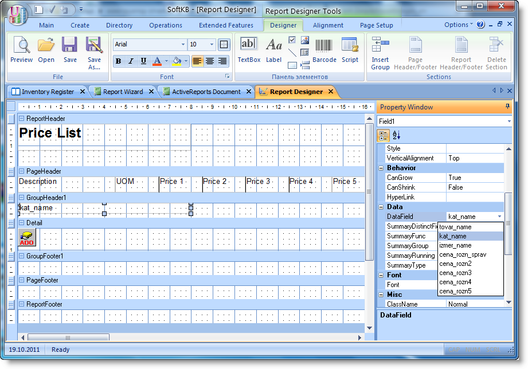Pick the checkbox control tool

[x=292, y=40]
